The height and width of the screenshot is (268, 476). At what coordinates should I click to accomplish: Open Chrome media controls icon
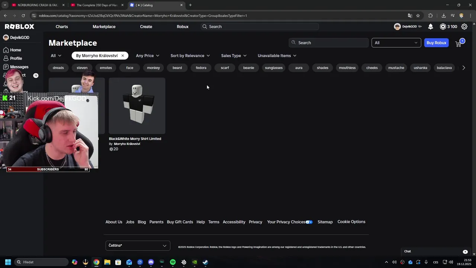coord(453,16)
